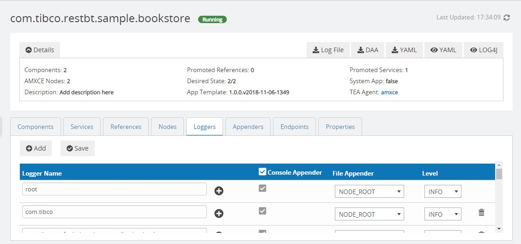The image size is (521, 244).
Task: Open the Endpoints tab
Action: (x=294, y=127)
